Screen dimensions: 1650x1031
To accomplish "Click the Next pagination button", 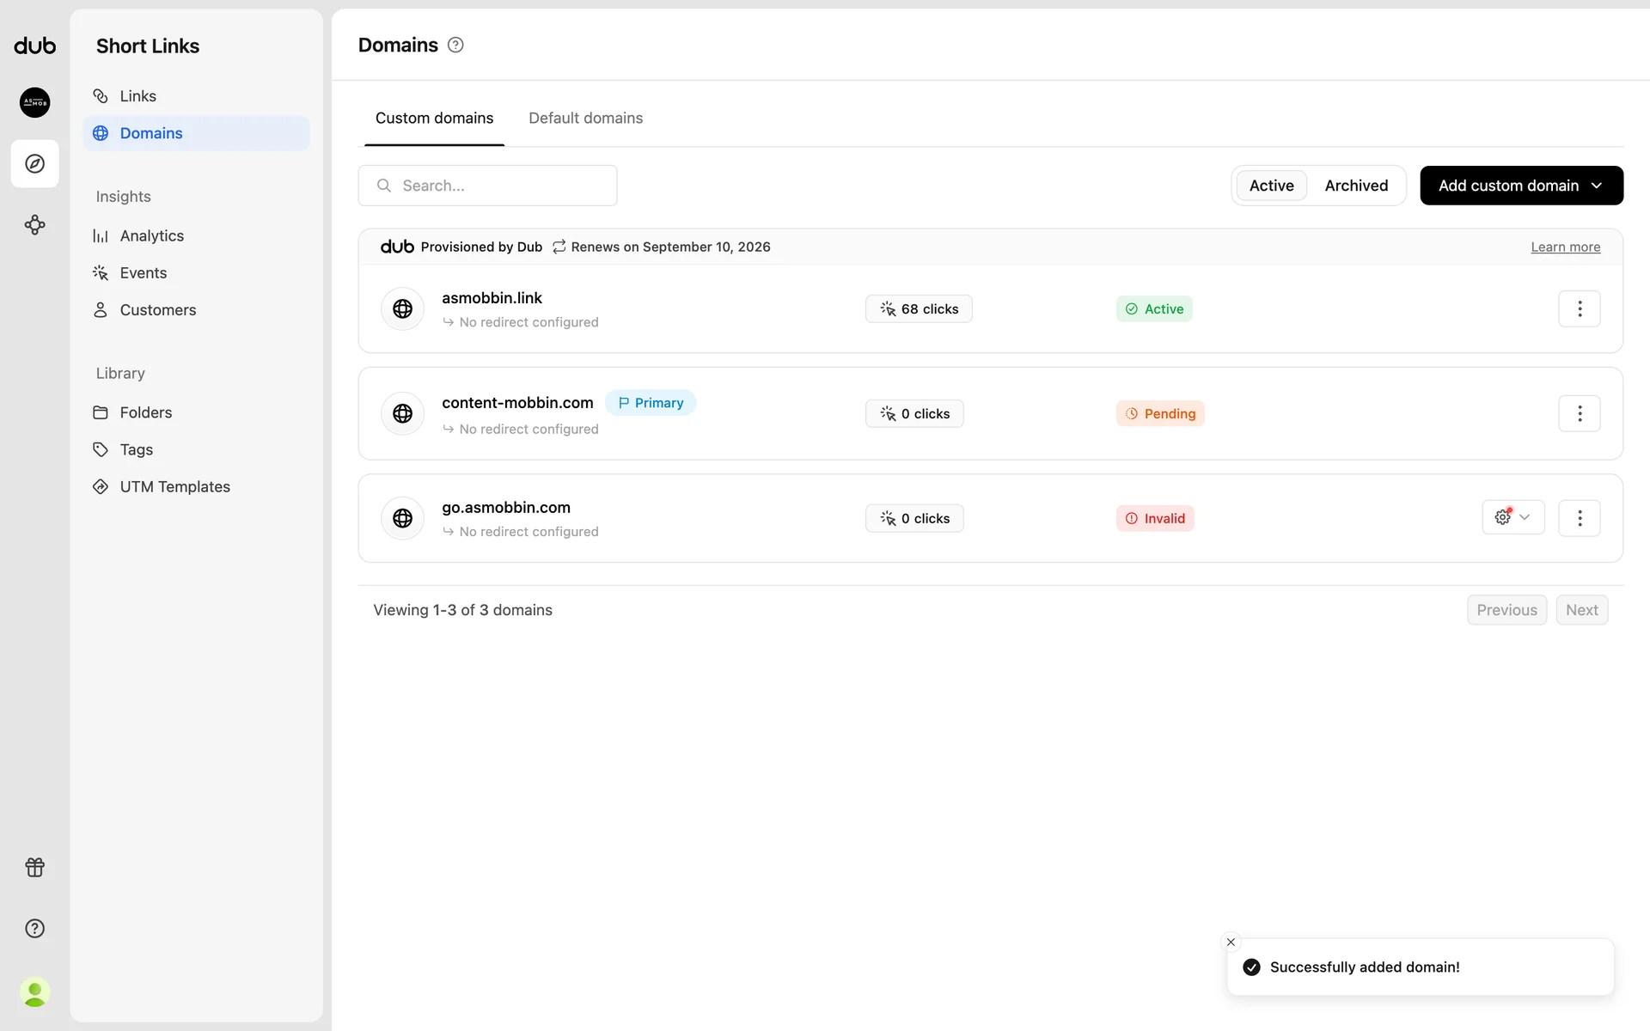I will [x=1581, y=610].
